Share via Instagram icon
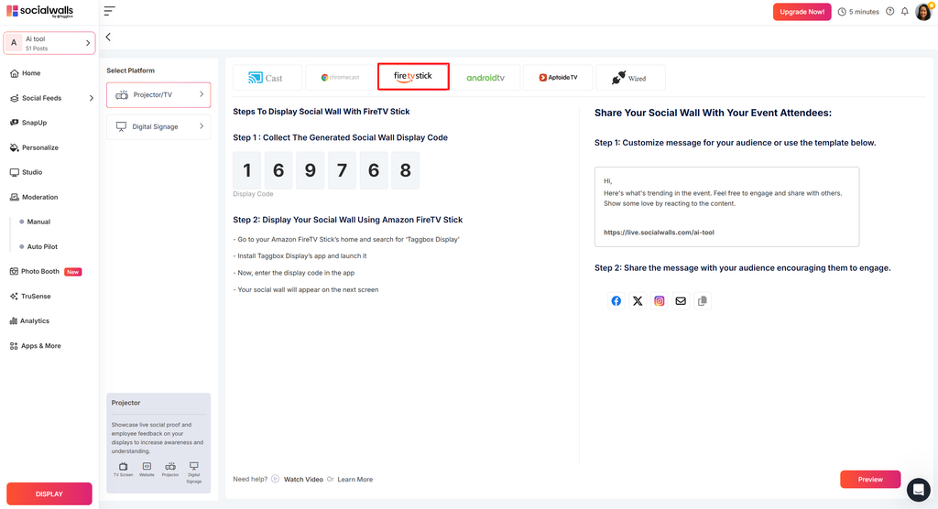 660,301
